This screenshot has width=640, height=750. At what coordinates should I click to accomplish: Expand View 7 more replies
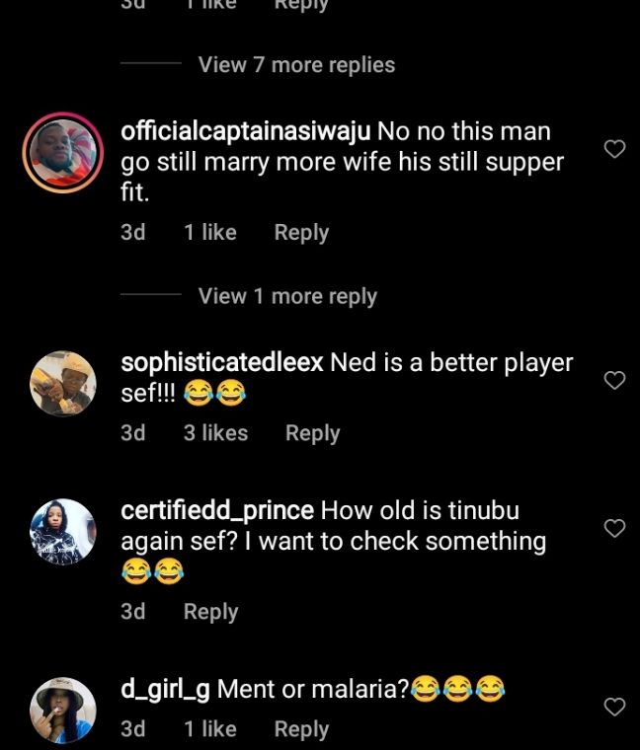(x=296, y=65)
